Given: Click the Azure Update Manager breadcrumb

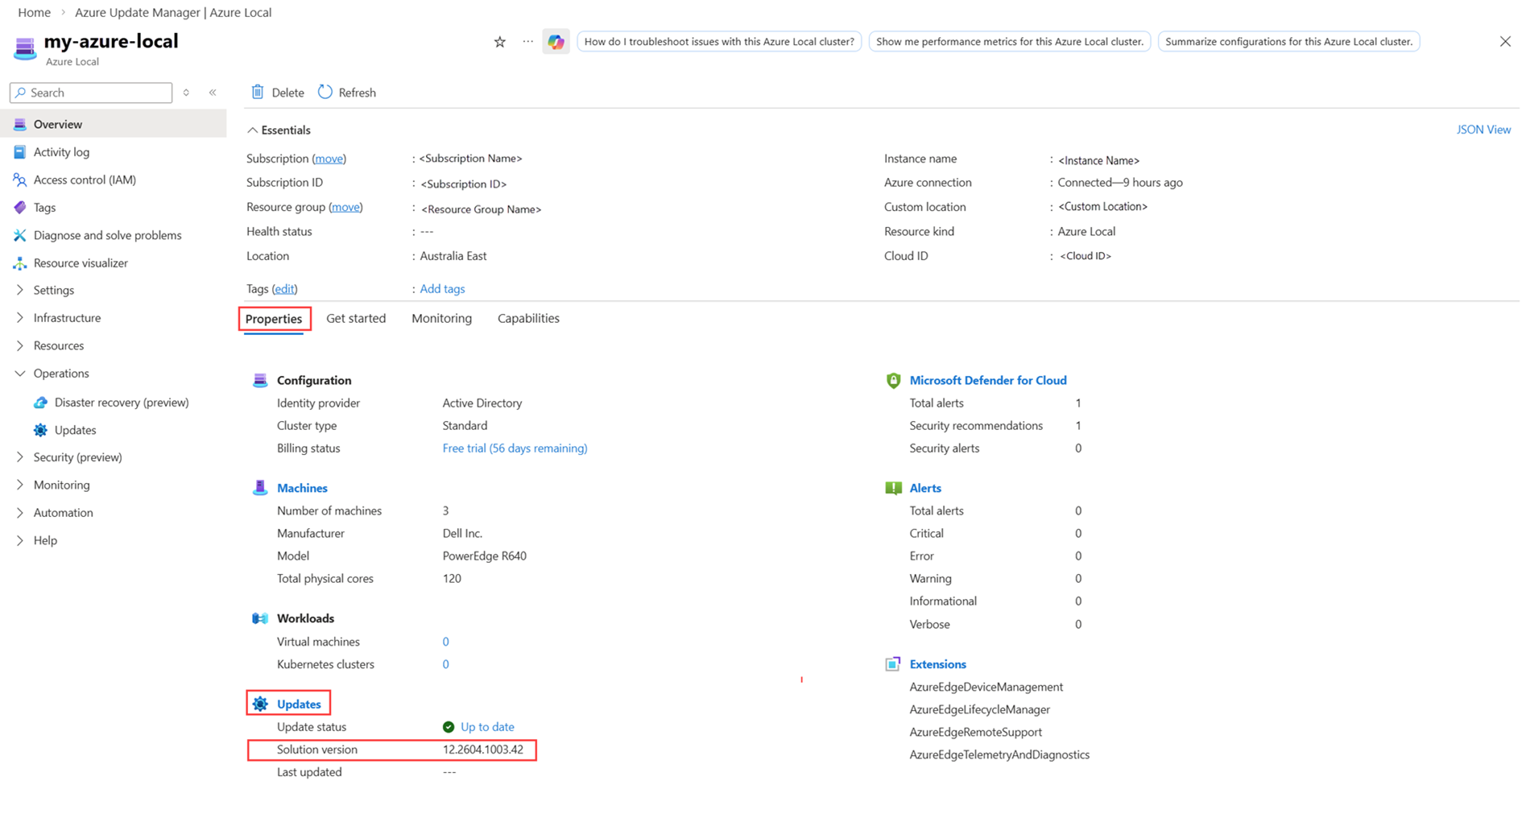Looking at the screenshot, I should pos(173,12).
